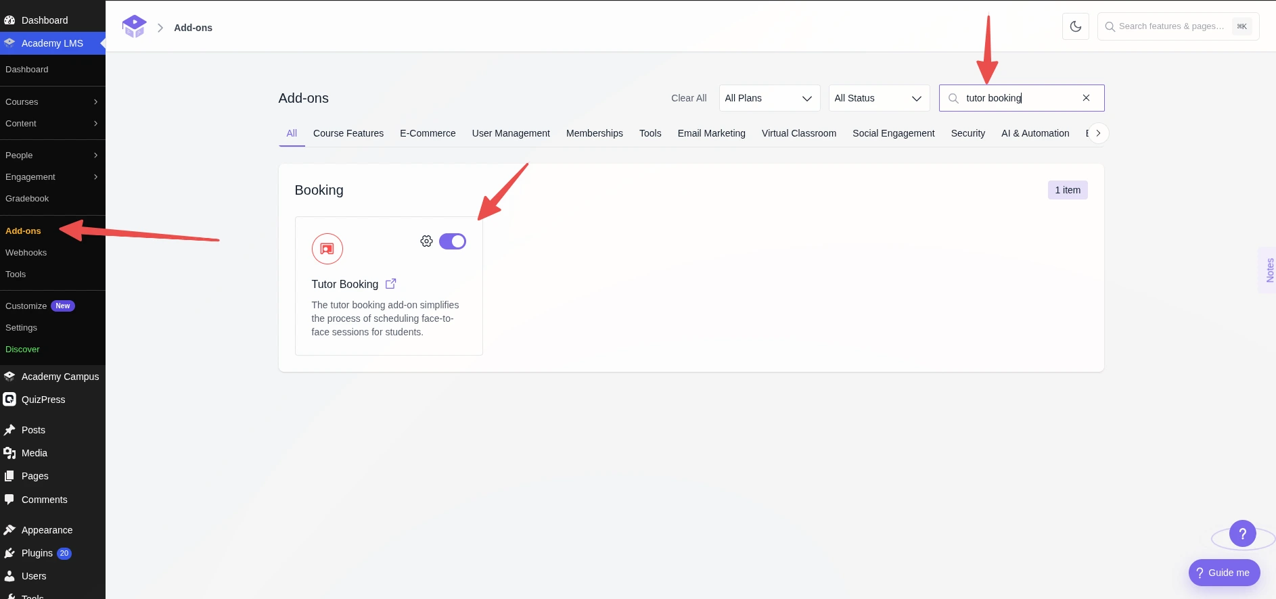Click the Users icon
This screenshot has width=1276, height=599.
[x=9, y=576]
